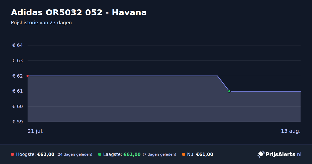Click the green Laagste legend dot
The height and width of the screenshot is (164, 312).
point(100,154)
